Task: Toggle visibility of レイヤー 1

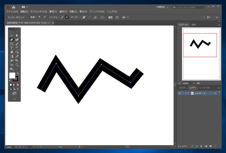Action: pos(180,93)
